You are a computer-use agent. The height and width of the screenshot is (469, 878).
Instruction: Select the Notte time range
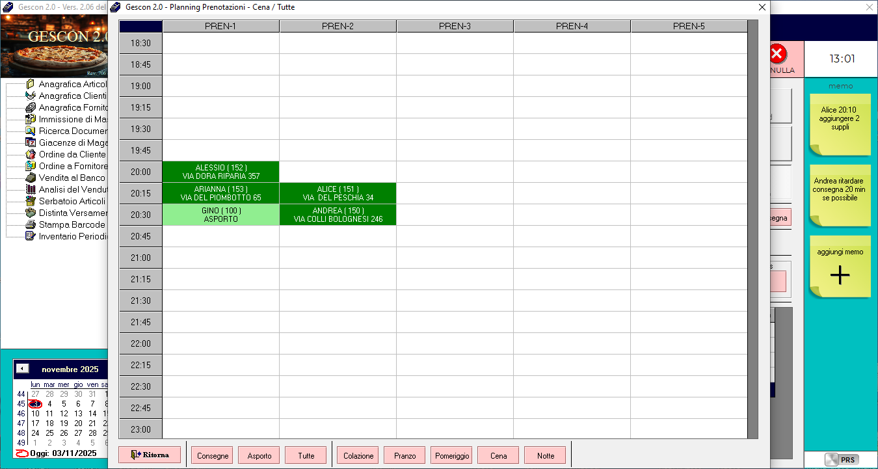click(545, 455)
